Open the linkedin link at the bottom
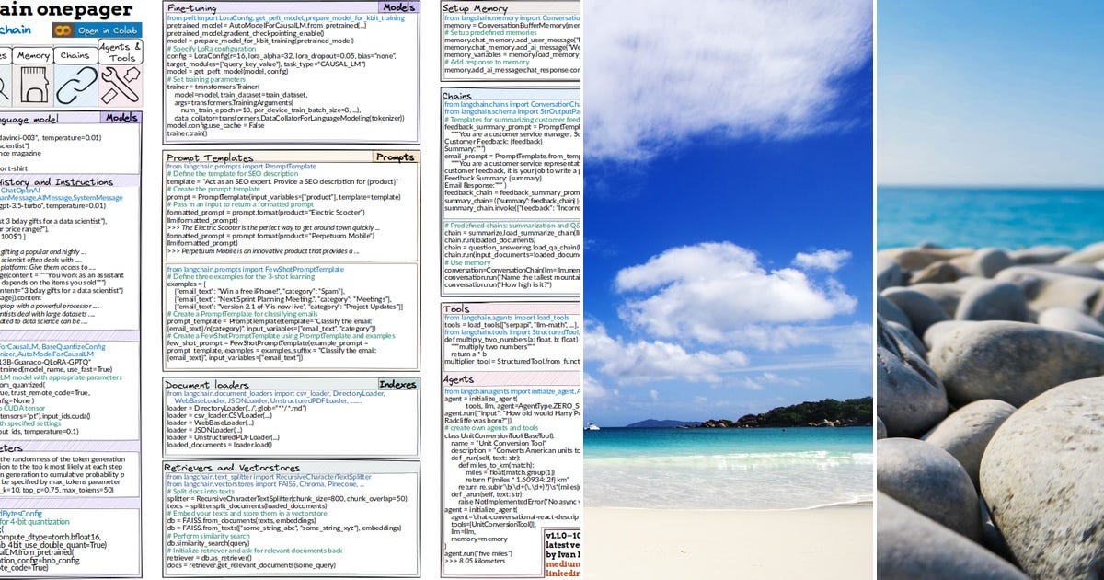Screen dimensions: 1104x580 click(x=564, y=574)
